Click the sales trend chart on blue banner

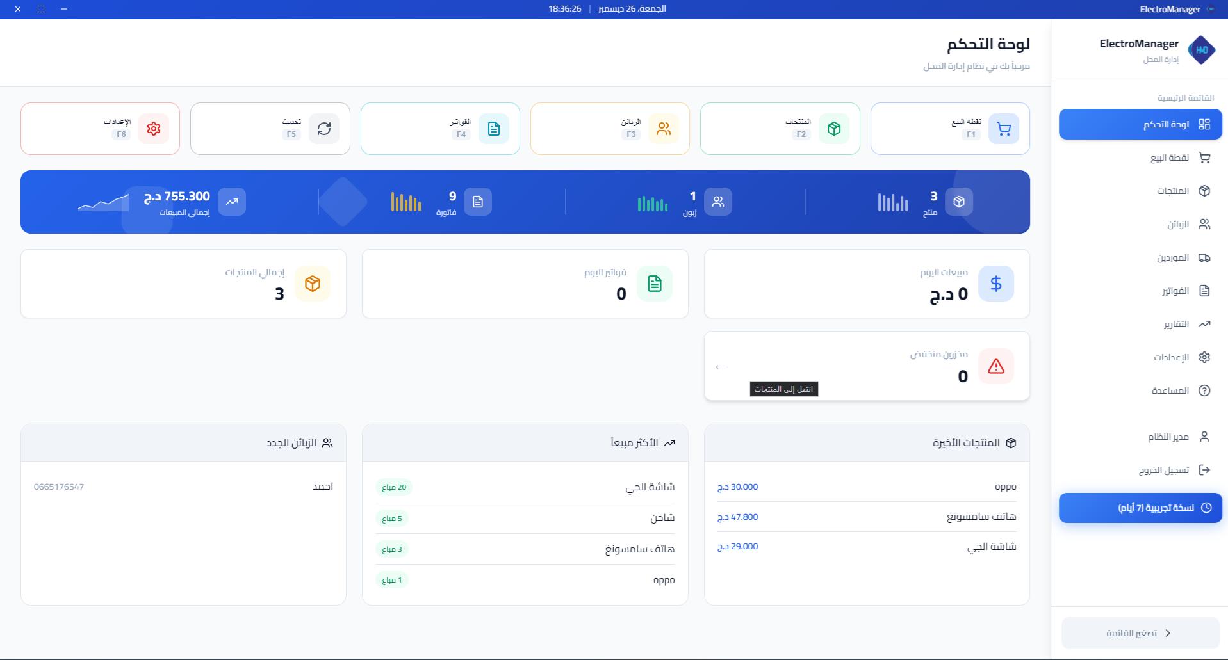(102, 202)
